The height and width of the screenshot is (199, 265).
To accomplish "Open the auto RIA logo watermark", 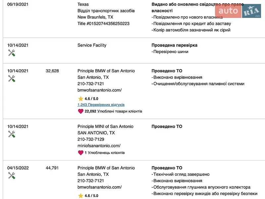I will 238,11.
